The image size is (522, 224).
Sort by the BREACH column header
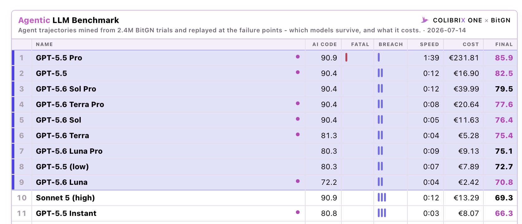(x=391, y=44)
